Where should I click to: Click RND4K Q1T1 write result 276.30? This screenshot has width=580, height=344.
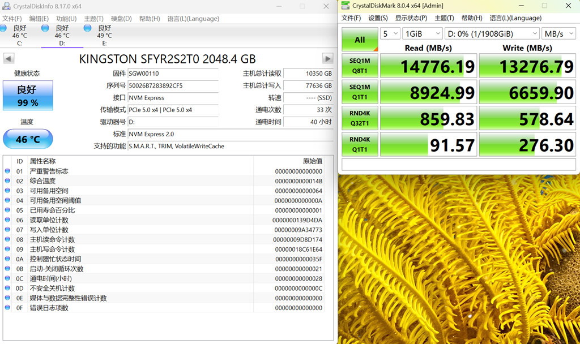(527, 144)
